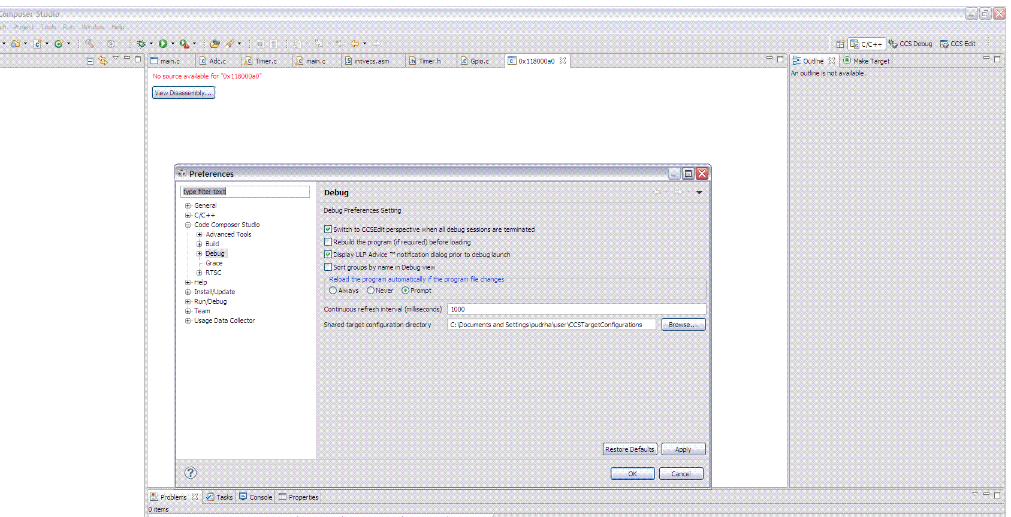Select the Grace preferences tree item
Image resolution: width=1011 pixels, height=517 pixels.
[214, 263]
